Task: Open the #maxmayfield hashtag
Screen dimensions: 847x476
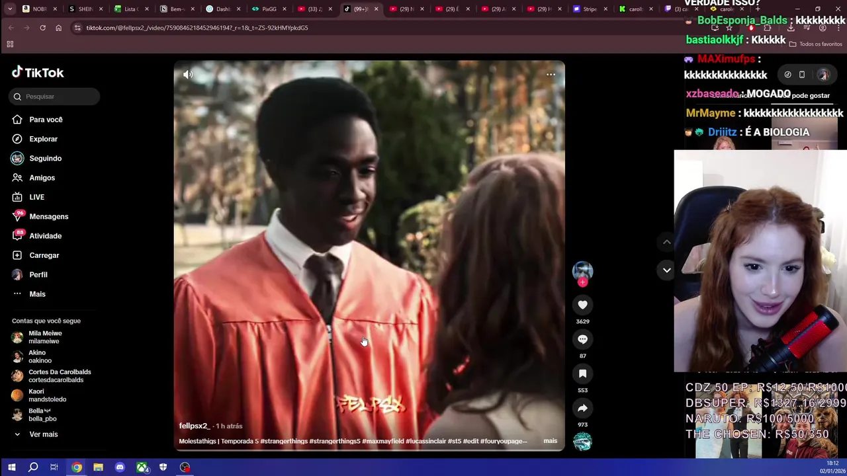Action: [380, 441]
